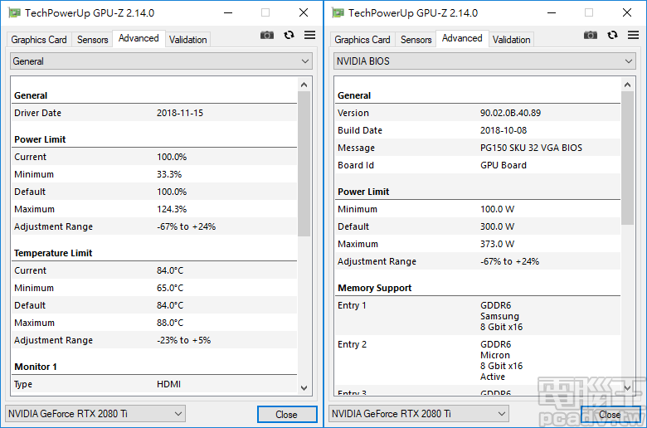Click Memory Support section header
The height and width of the screenshot is (428, 647).
coord(375,288)
